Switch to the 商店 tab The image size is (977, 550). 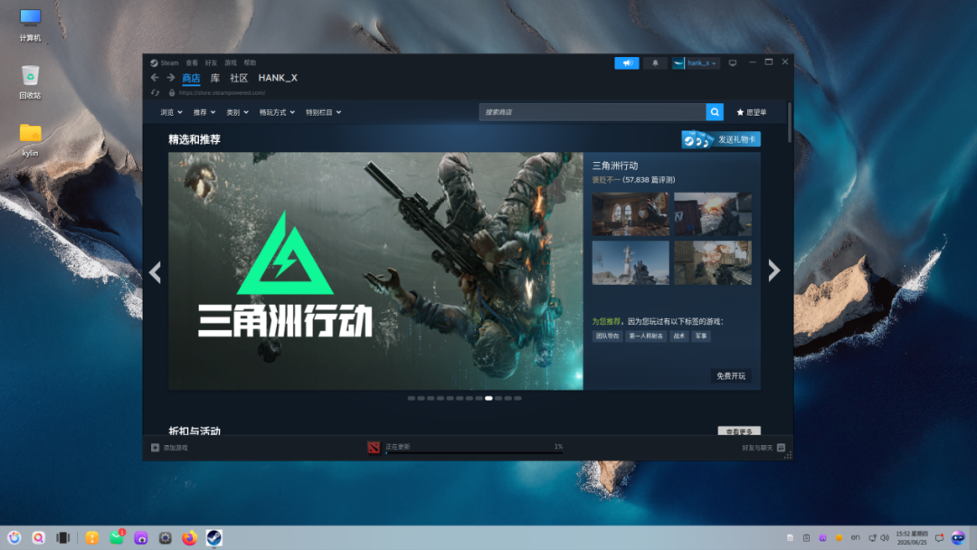coord(191,79)
